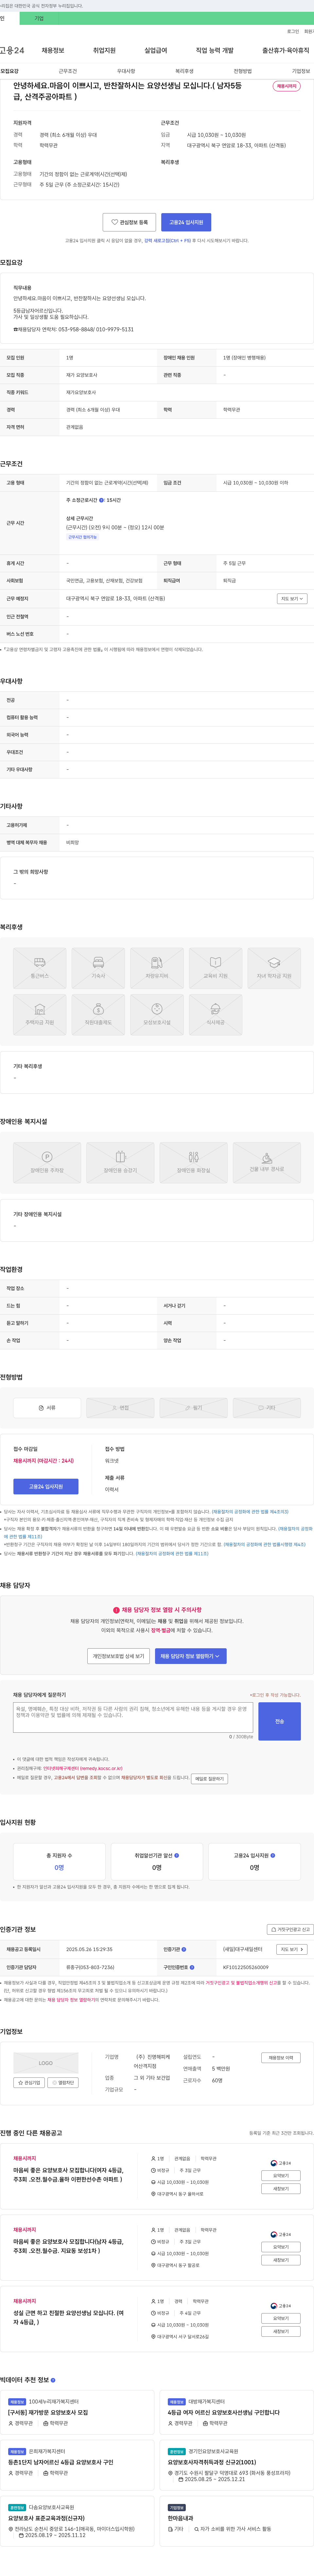Image resolution: width=314 pixels, height=2576 pixels.
Task: Open the 채용정보 menu
Action: tap(53, 50)
